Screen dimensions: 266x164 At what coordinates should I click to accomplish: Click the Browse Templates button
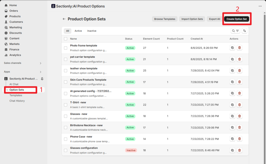(x=165, y=19)
